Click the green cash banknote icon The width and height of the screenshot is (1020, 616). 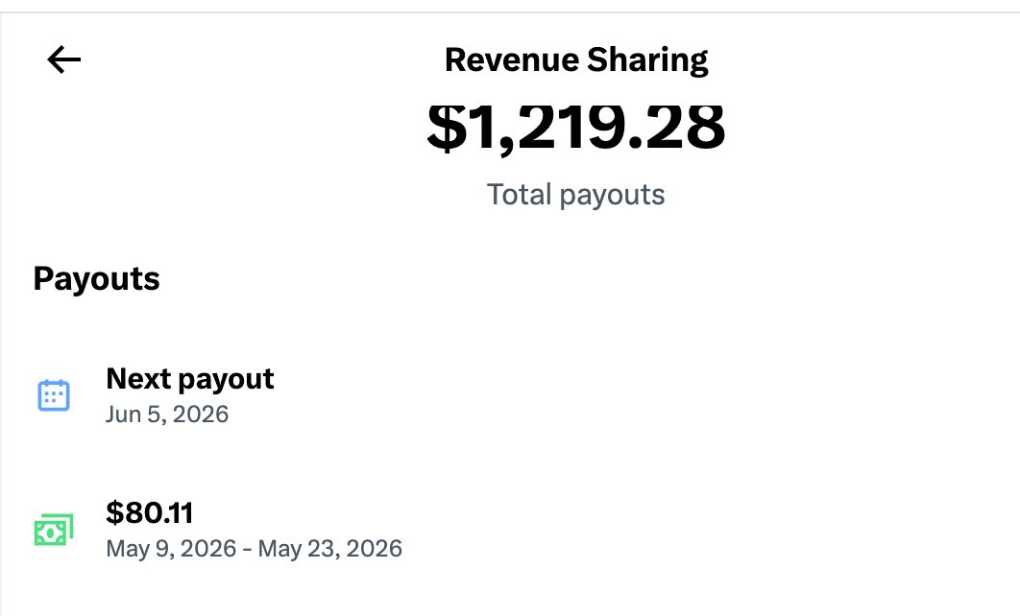(54, 531)
